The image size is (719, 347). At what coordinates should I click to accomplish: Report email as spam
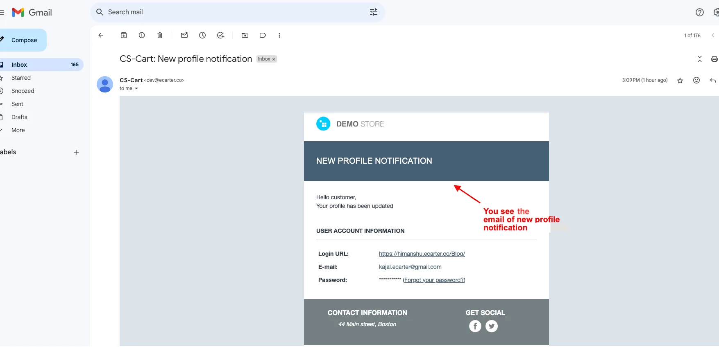click(142, 35)
